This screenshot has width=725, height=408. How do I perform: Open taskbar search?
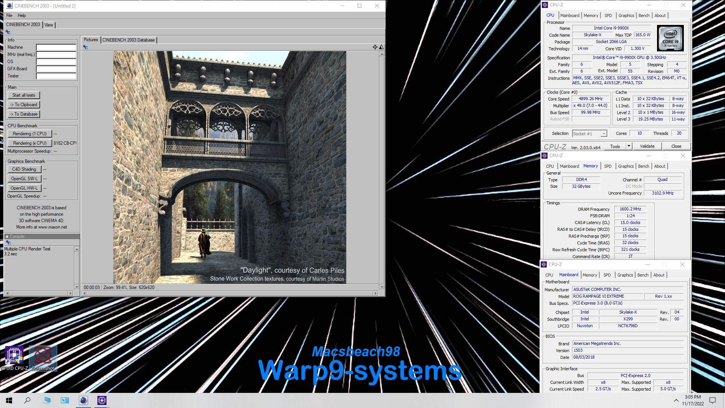tap(27, 400)
